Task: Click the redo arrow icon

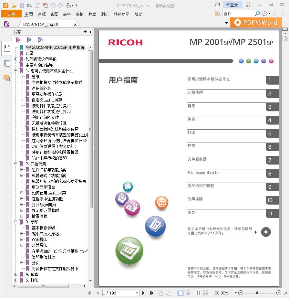Action: coord(61,5)
